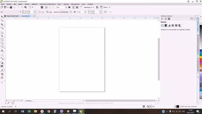Screen dimensions: 202x114
Task: Select Fountain fill type
Action: tap(169, 25)
